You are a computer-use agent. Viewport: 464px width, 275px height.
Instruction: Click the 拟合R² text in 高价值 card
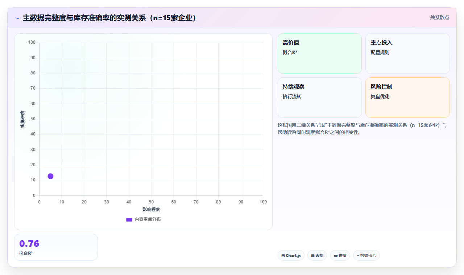coord(290,52)
